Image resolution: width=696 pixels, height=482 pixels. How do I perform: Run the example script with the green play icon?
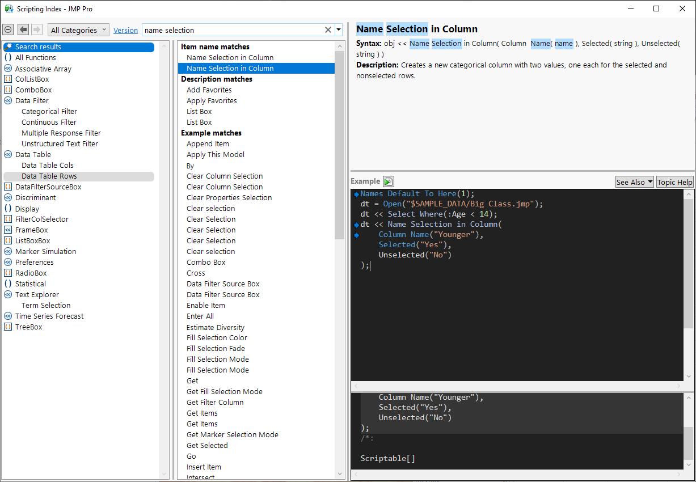pyautogui.click(x=388, y=181)
